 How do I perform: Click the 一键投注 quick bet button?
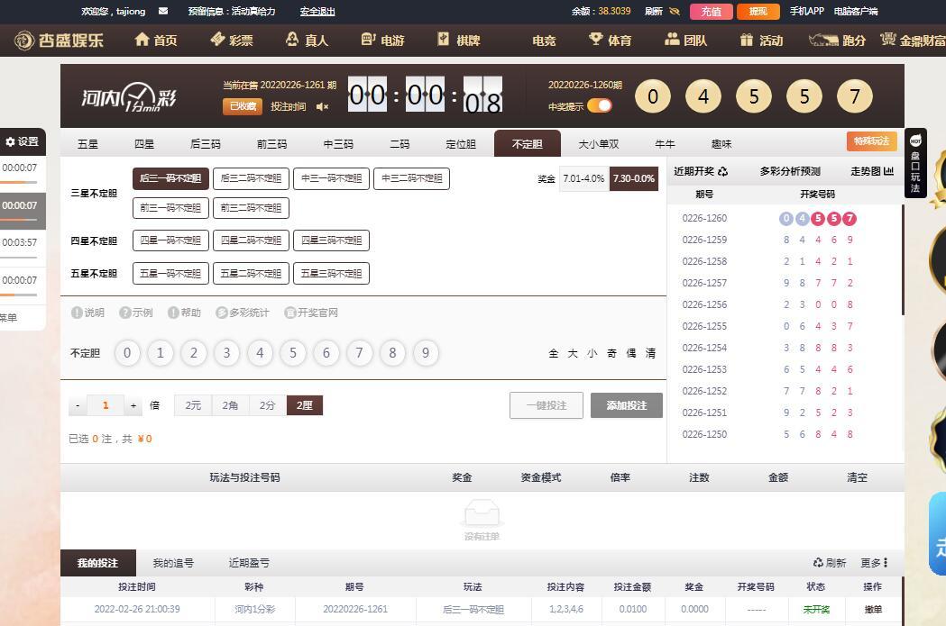pos(546,405)
